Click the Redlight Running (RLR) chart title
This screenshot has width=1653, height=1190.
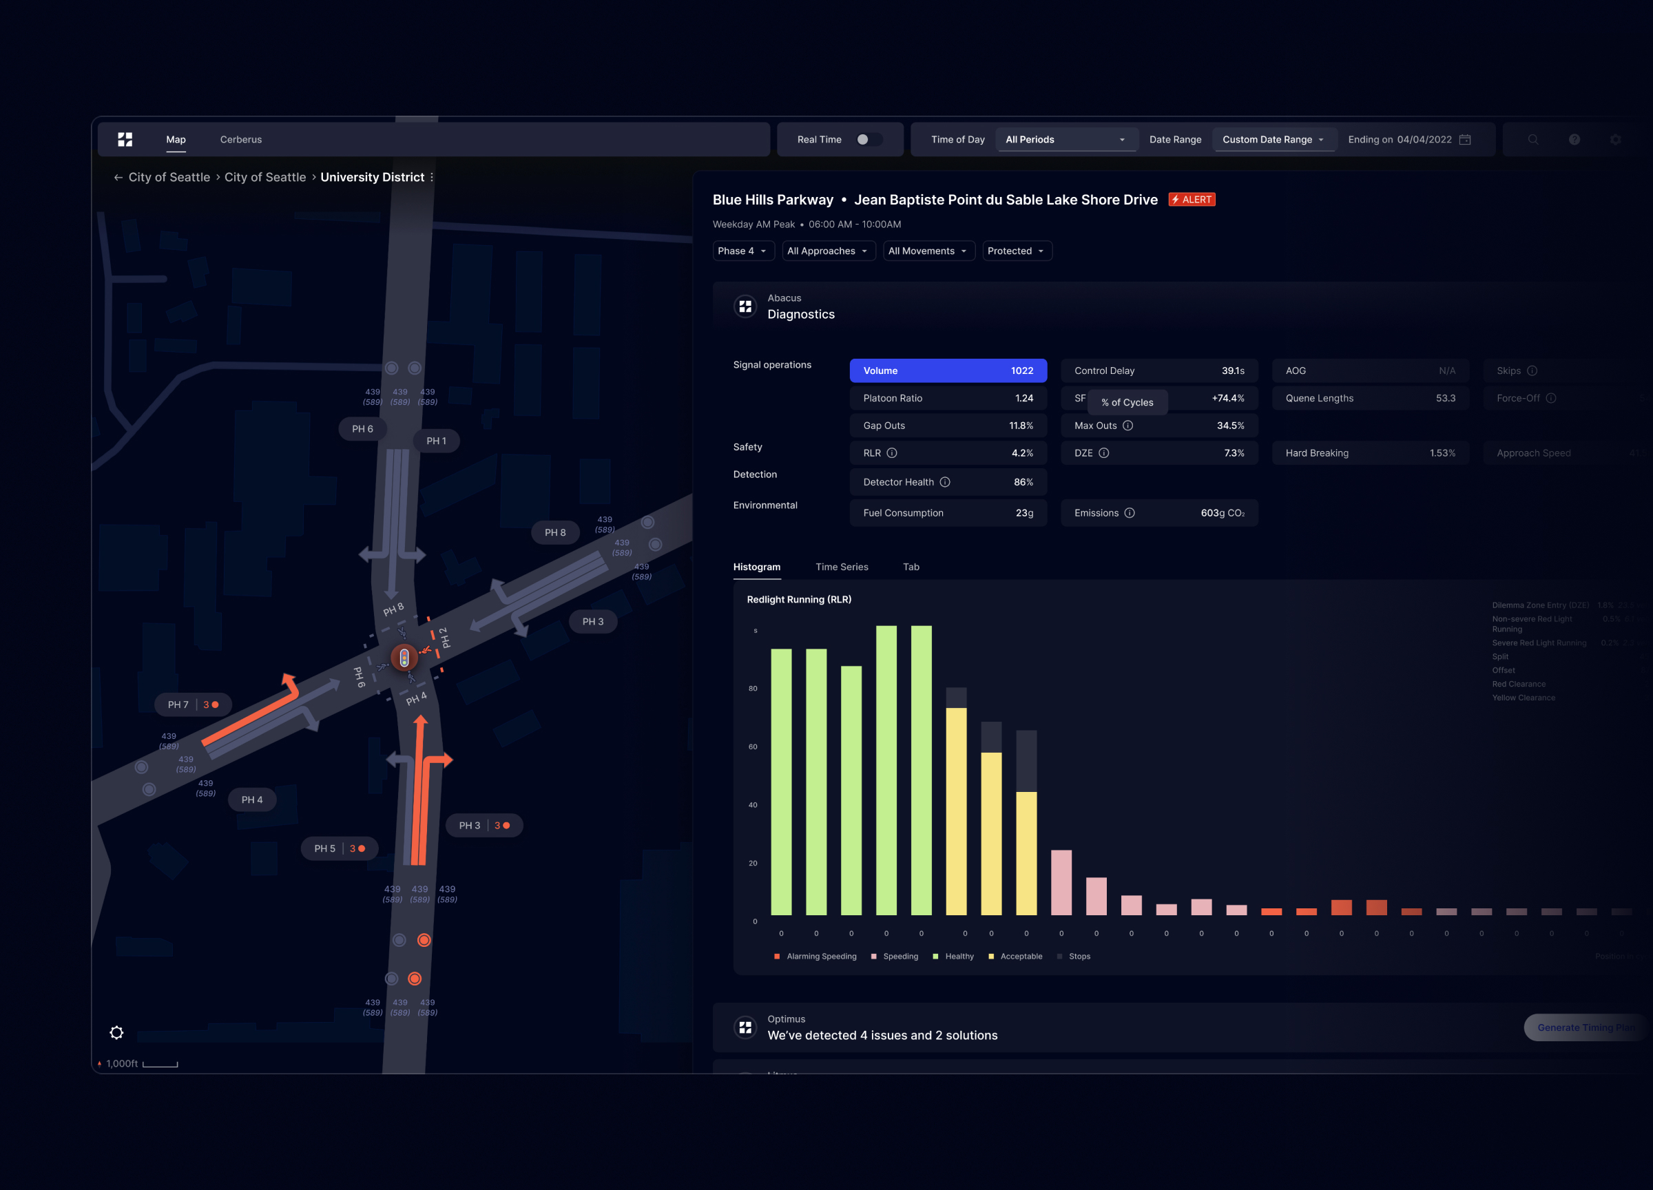pos(799,600)
